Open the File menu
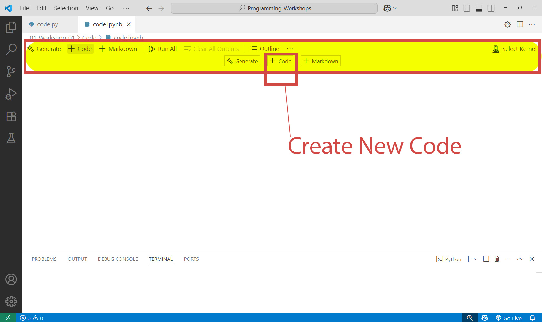The height and width of the screenshot is (322, 542). [25, 8]
